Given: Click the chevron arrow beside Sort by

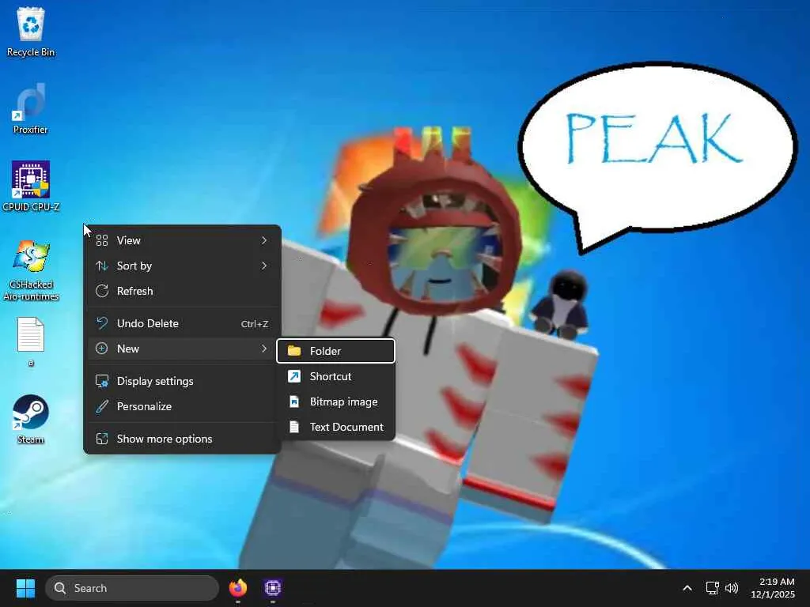Looking at the screenshot, I should click(x=264, y=266).
